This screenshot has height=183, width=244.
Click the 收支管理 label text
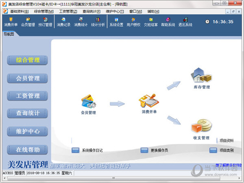coord(201,138)
